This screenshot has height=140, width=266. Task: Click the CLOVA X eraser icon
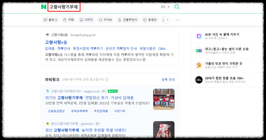point(199,36)
